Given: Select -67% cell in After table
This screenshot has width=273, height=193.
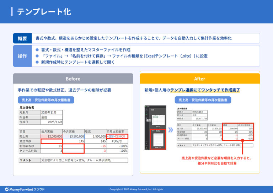Looking at the screenshot, I should click(245, 139).
